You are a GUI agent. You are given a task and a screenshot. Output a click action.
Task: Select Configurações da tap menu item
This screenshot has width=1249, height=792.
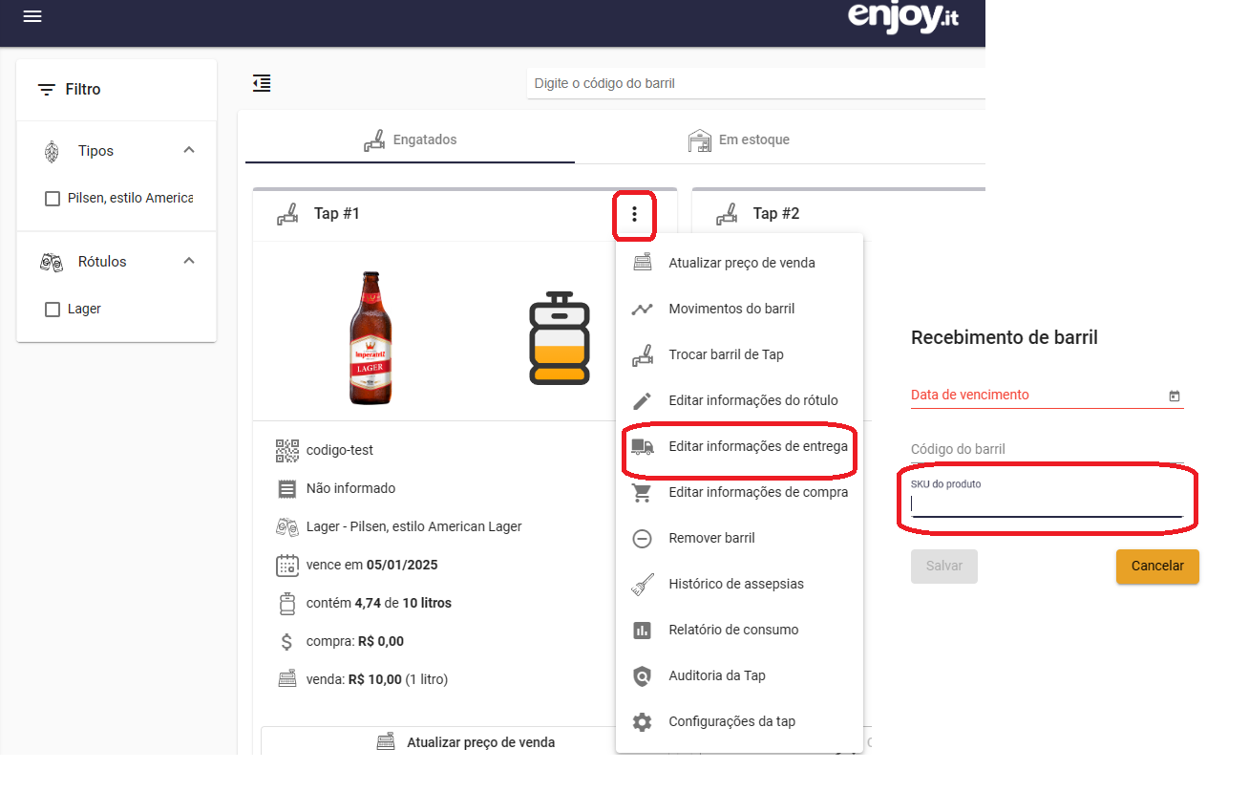pyautogui.click(x=739, y=721)
